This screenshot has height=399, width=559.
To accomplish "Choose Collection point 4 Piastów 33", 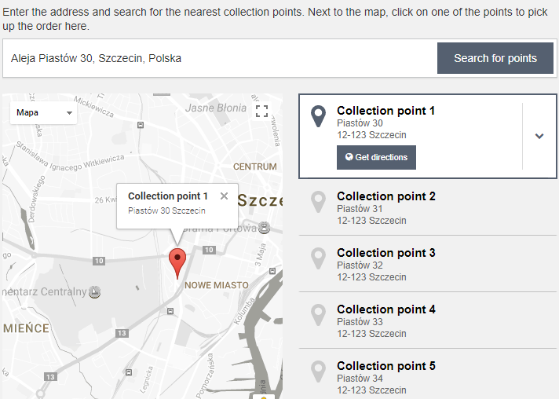I will (427, 320).
